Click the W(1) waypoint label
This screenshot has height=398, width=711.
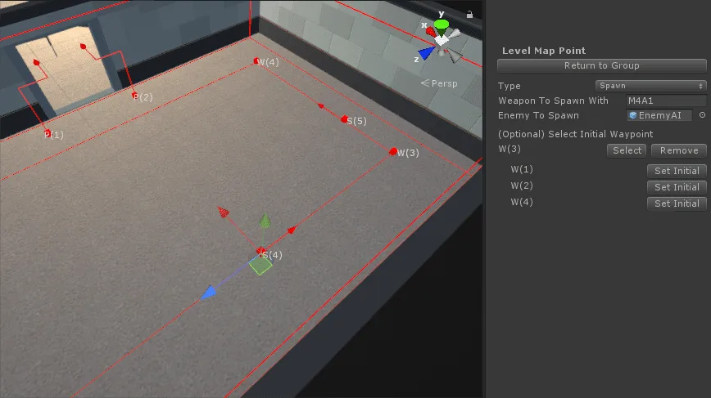522,169
